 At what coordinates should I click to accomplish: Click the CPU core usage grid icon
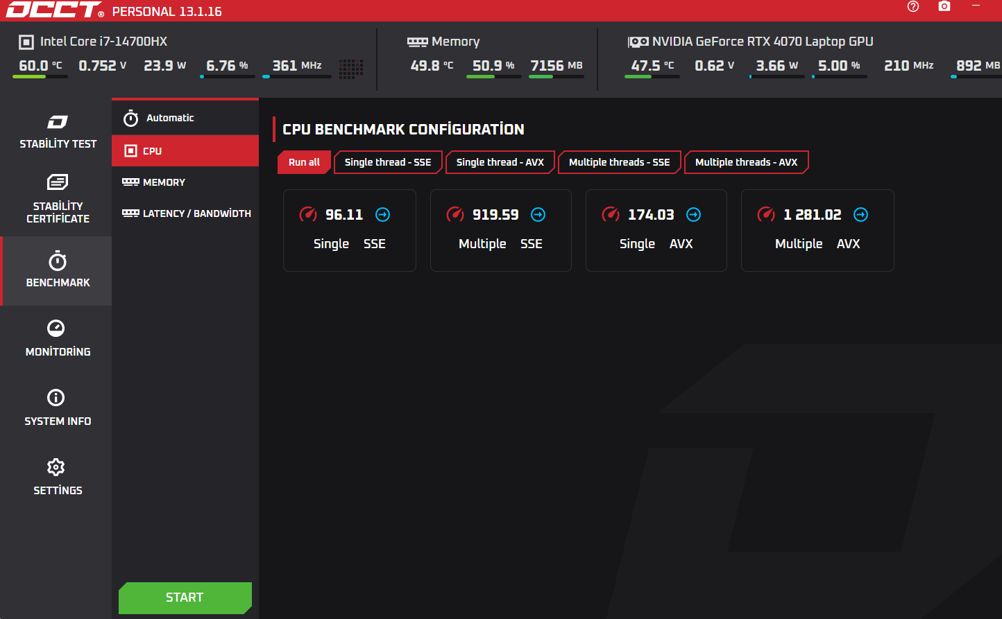(352, 68)
